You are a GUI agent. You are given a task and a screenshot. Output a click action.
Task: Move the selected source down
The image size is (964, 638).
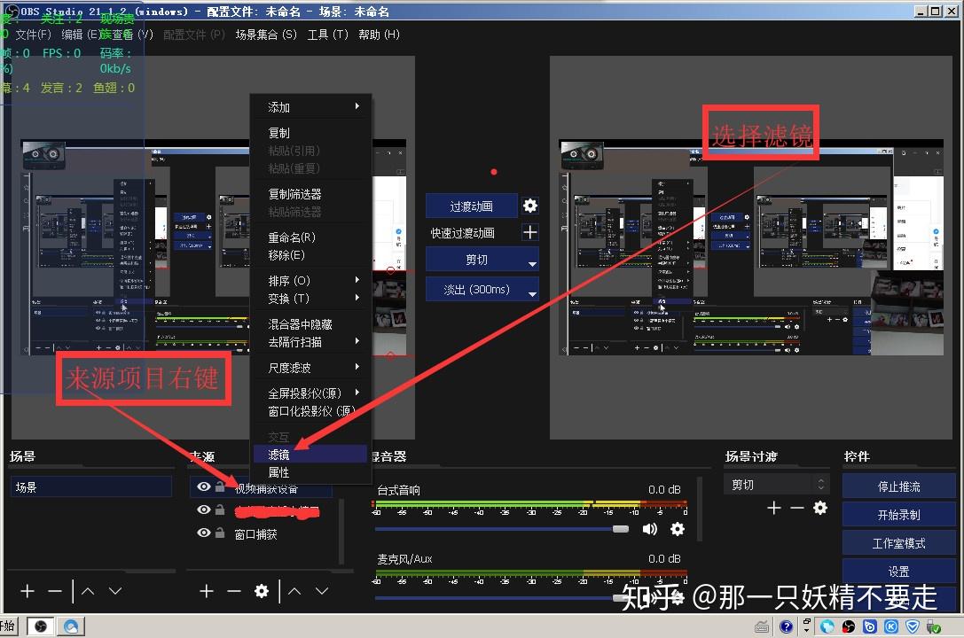point(322,591)
